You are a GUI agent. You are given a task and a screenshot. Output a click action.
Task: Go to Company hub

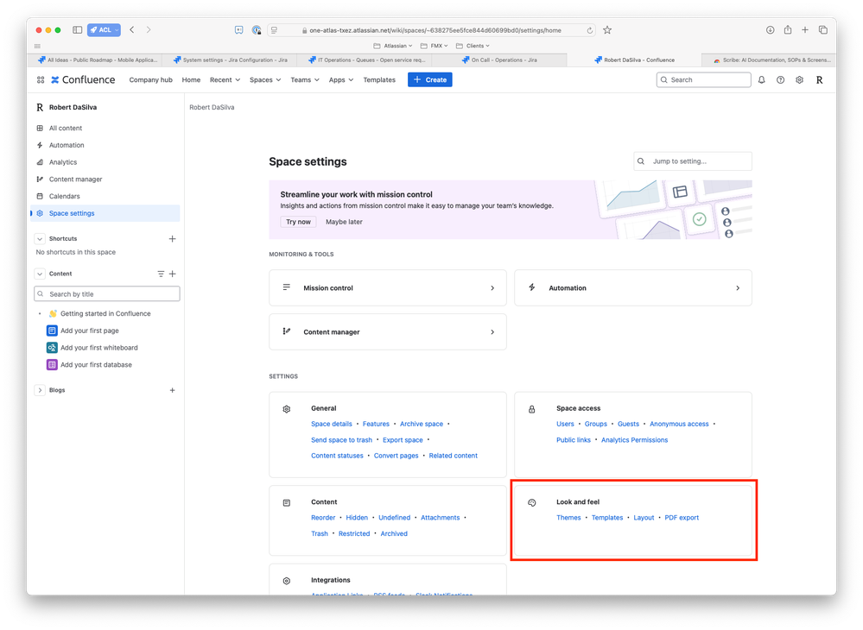(151, 79)
